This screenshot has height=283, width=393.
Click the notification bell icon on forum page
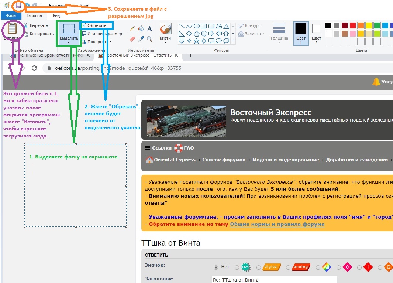(376, 82)
